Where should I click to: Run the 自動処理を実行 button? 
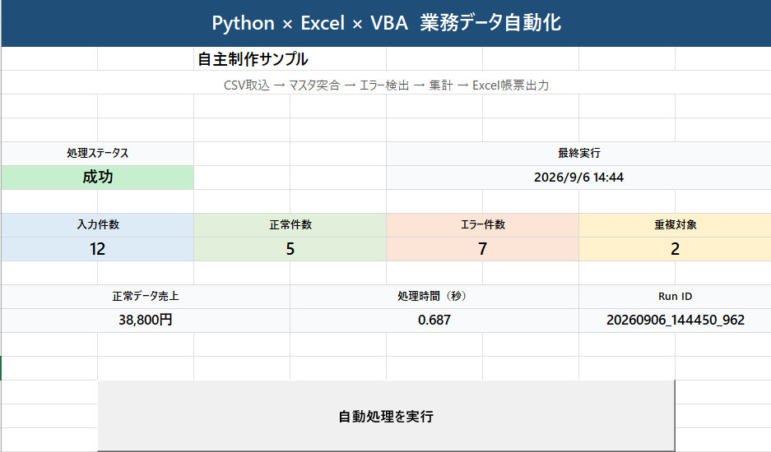tap(386, 416)
